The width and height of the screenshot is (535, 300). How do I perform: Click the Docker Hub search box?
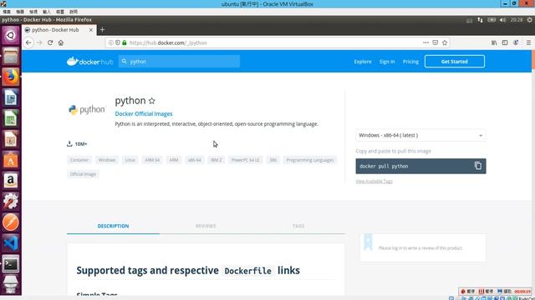[x=179, y=62]
